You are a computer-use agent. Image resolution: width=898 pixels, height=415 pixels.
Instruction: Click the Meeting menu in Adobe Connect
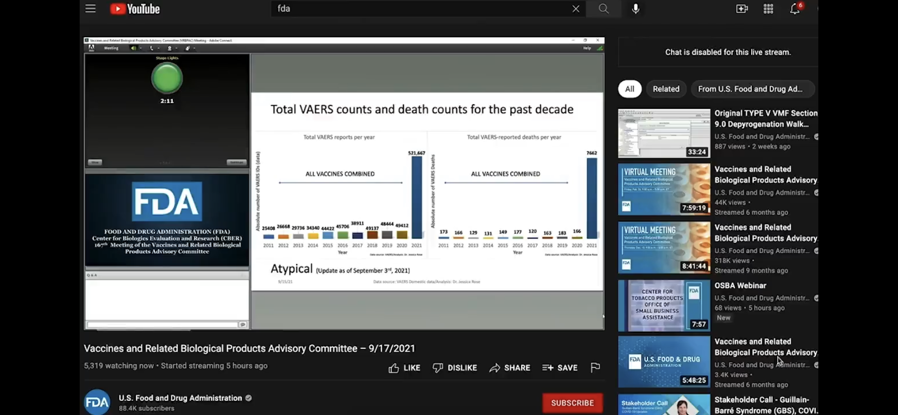111,48
